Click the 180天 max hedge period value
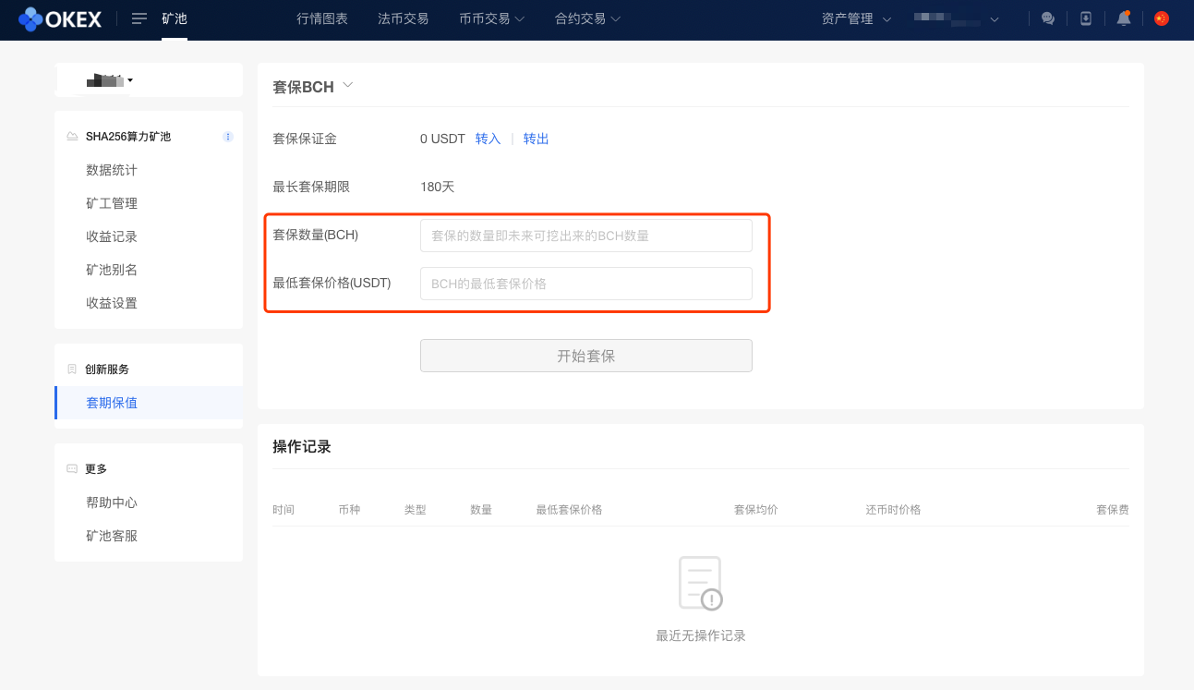Viewport: 1194px width, 690px height. point(438,187)
